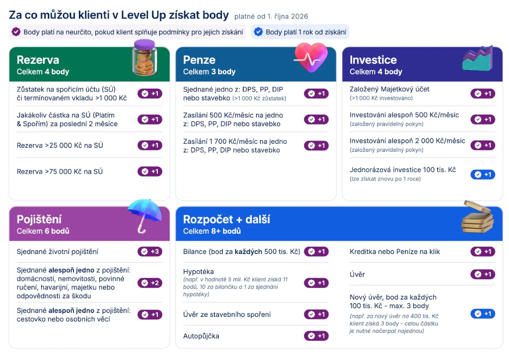Screen dimensions: 509x354
Task: Click the coin jar icon on Rezerva
Action: coord(144,58)
